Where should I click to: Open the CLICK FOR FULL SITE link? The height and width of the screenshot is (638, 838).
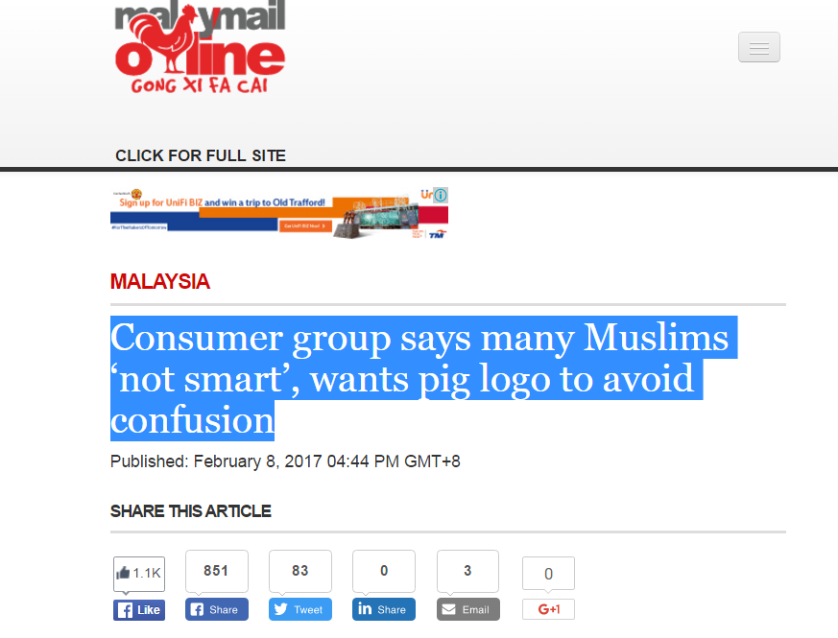[201, 155]
